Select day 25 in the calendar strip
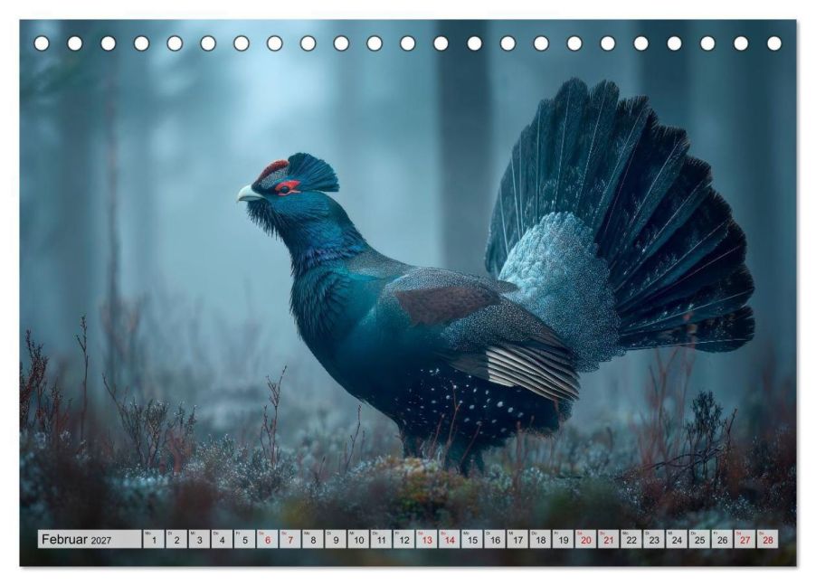 click(700, 539)
